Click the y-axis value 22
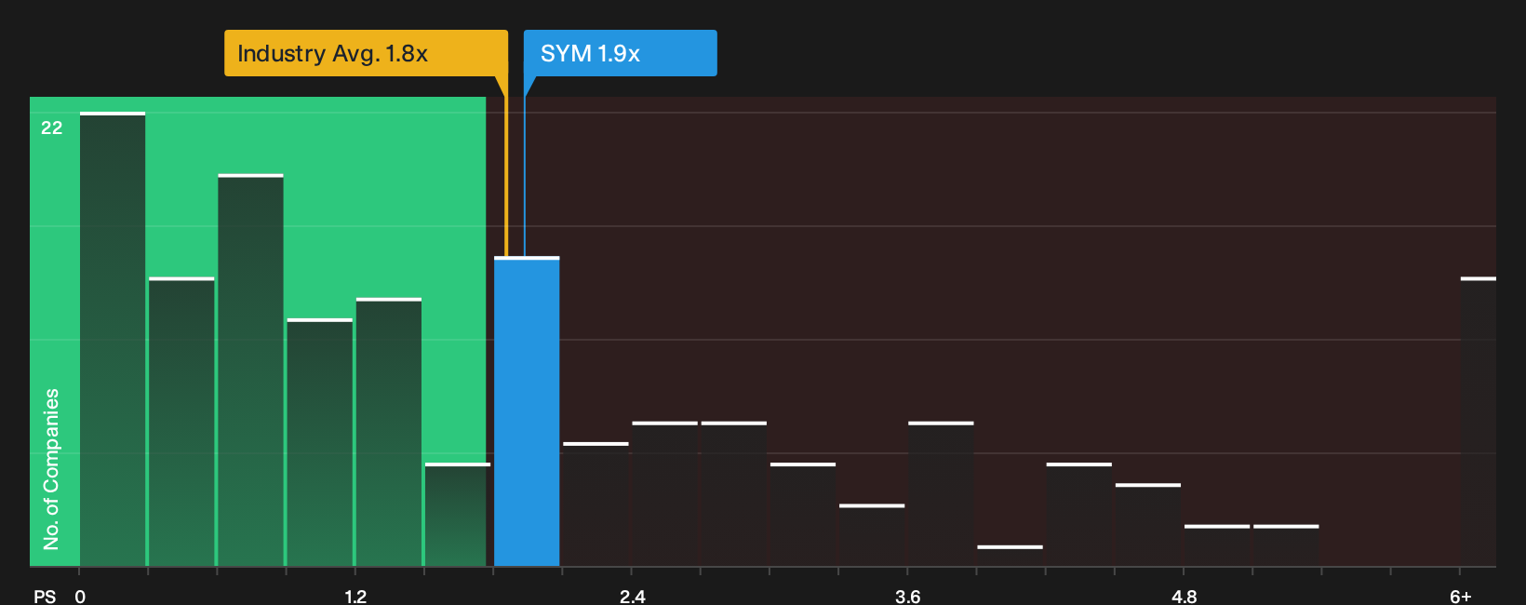The width and height of the screenshot is (1526, 605). [52, 128]
